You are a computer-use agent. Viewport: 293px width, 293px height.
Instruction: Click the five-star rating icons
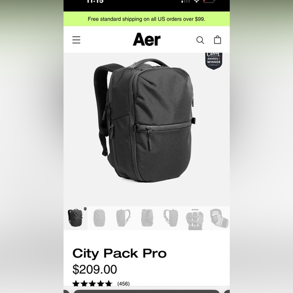click(92, 284)
